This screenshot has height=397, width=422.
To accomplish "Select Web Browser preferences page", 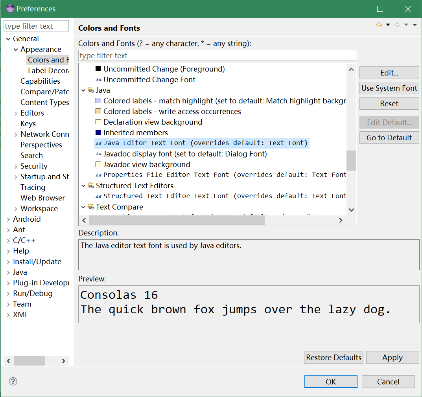I will pos(42,198).
